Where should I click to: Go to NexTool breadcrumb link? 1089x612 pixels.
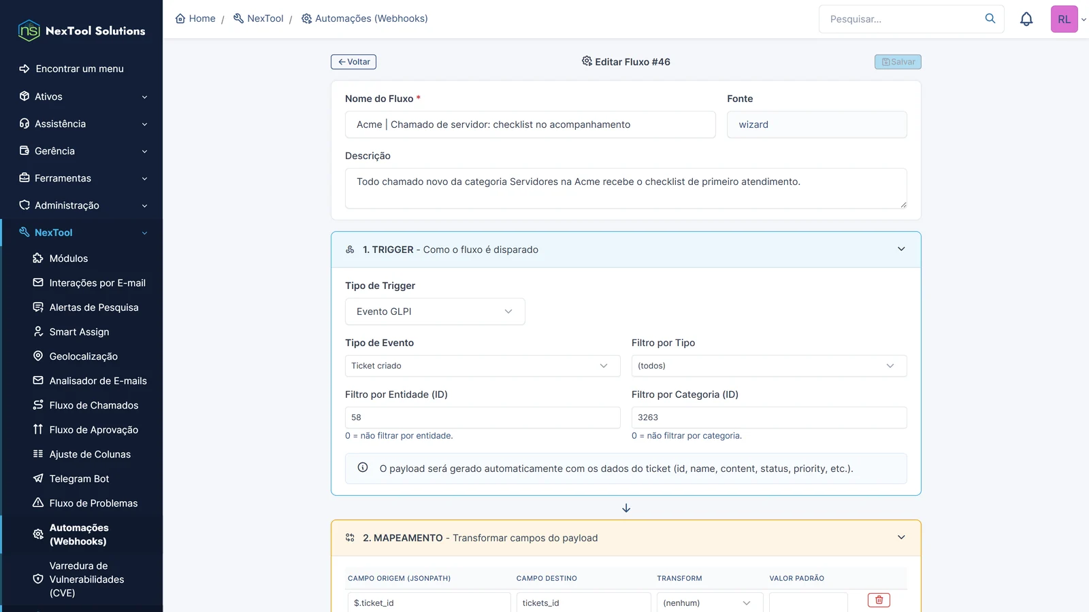(259, 18)
